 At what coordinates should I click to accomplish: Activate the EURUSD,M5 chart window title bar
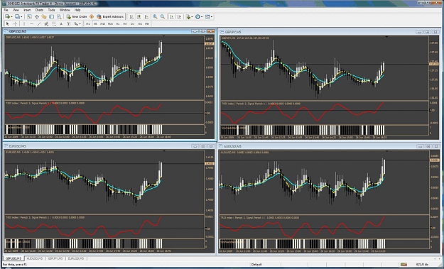pos(109,146)
